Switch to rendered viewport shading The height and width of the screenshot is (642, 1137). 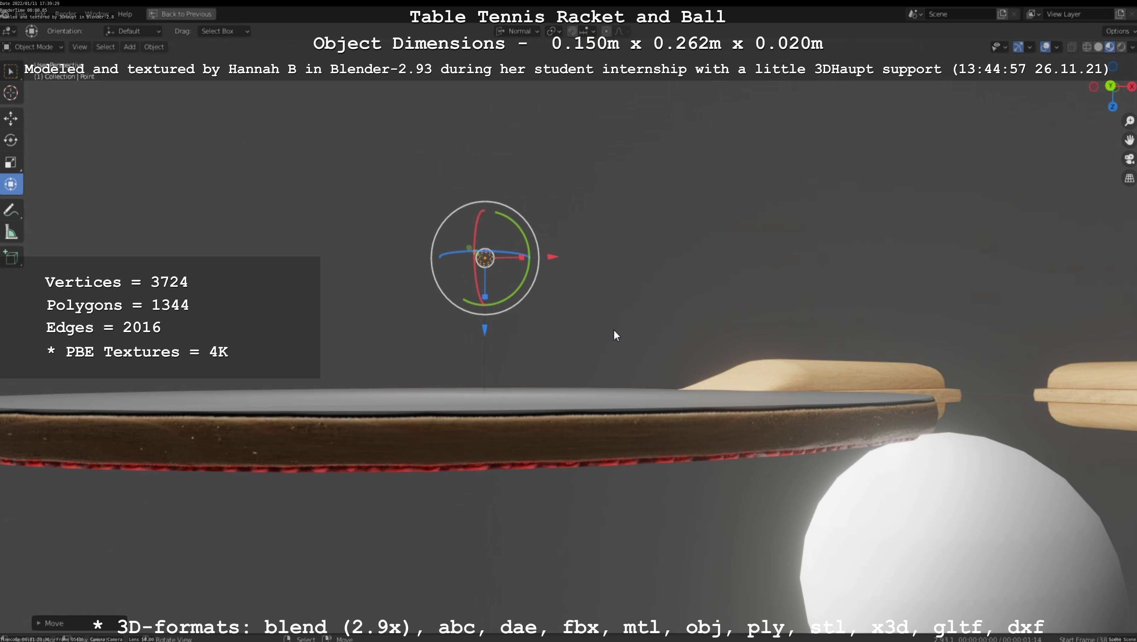coord(1121,47)
